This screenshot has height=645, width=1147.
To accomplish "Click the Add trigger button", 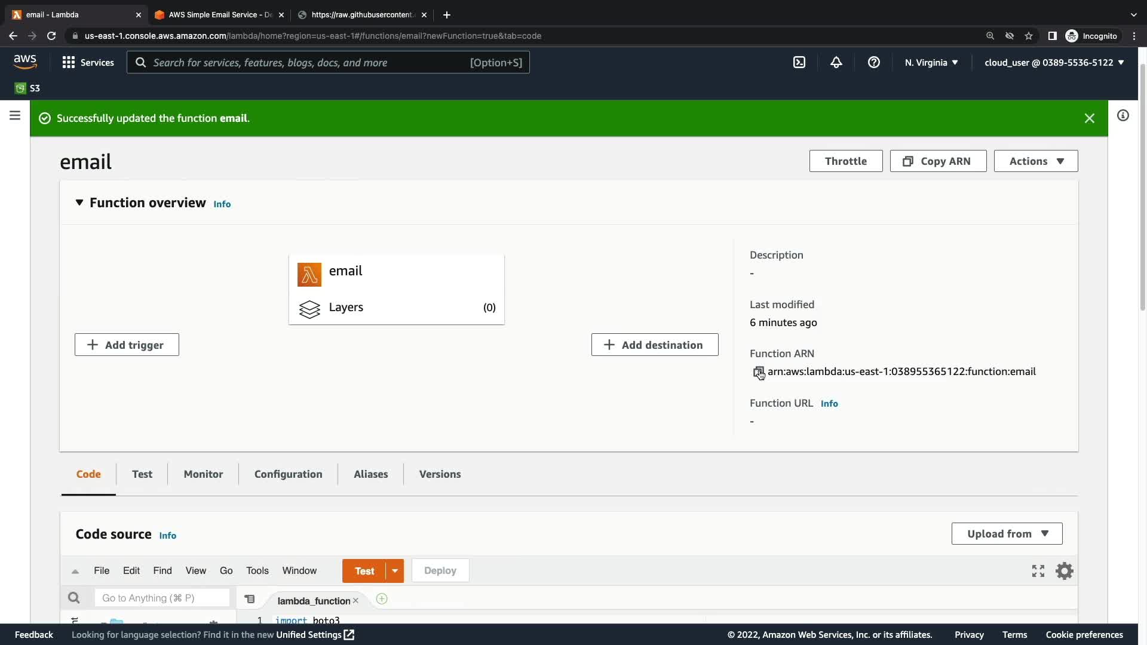I will [x=127, y=345].
